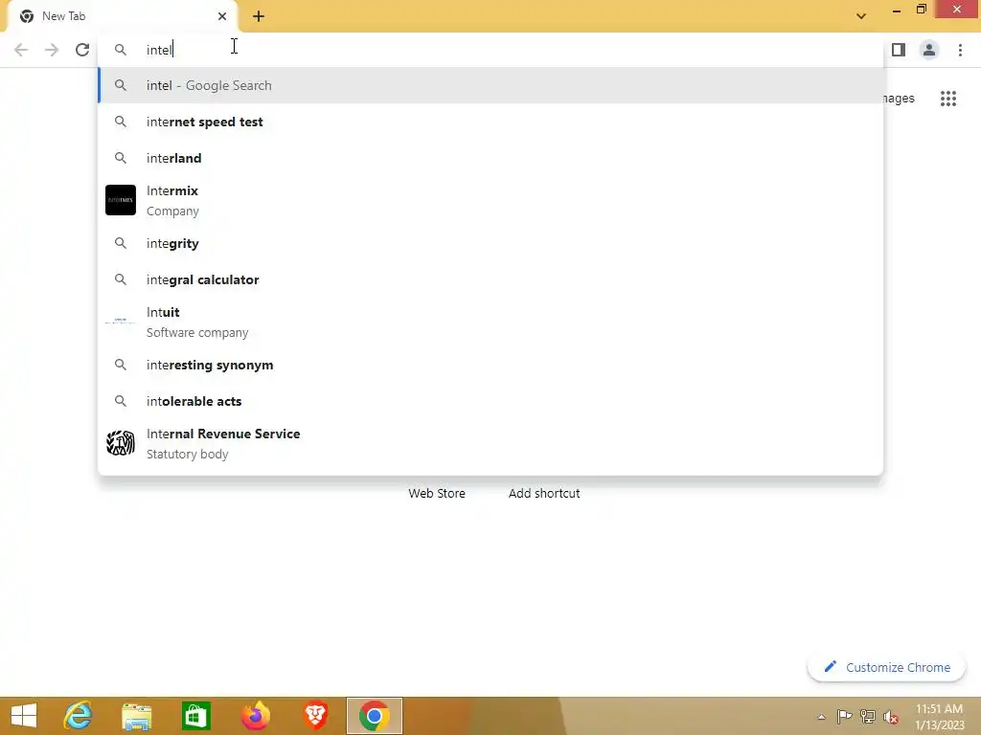Open the Google apps grid
Screen dimensions: 981x735
point(947,99)
